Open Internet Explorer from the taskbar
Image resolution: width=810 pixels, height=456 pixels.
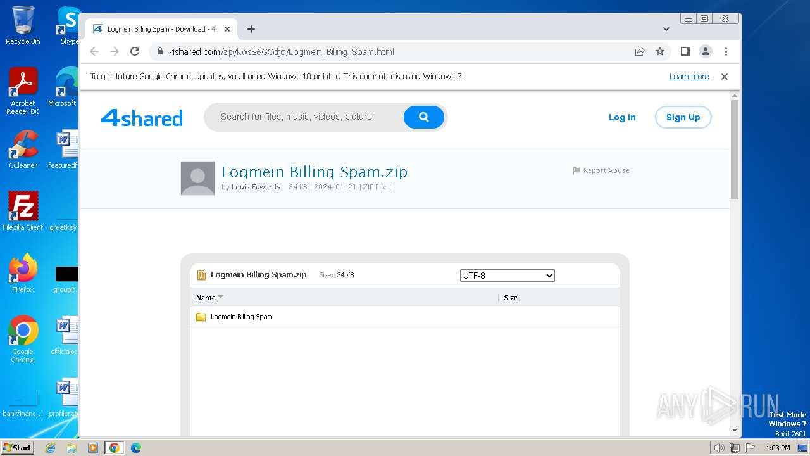(x=51, y=448)
